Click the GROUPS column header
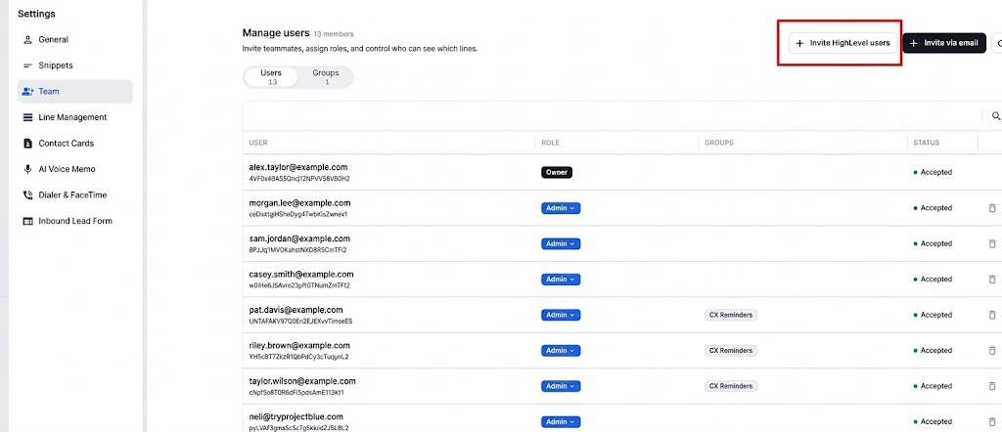The width and height of the screenshot is (1002, 432). pyautogui.click(x=719, y=143)
